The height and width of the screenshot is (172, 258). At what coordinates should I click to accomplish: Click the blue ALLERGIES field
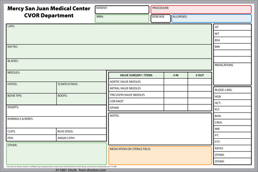(212, 18)
